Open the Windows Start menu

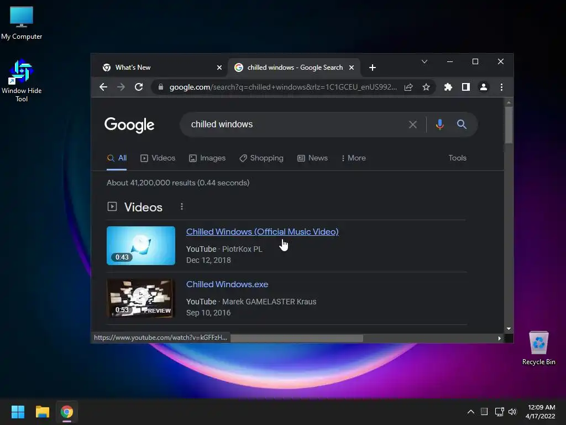[18, 412]
